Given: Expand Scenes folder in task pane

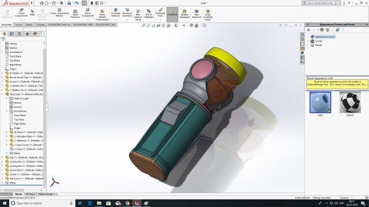Looking at the screenshot, I should [x=308, y=41].
